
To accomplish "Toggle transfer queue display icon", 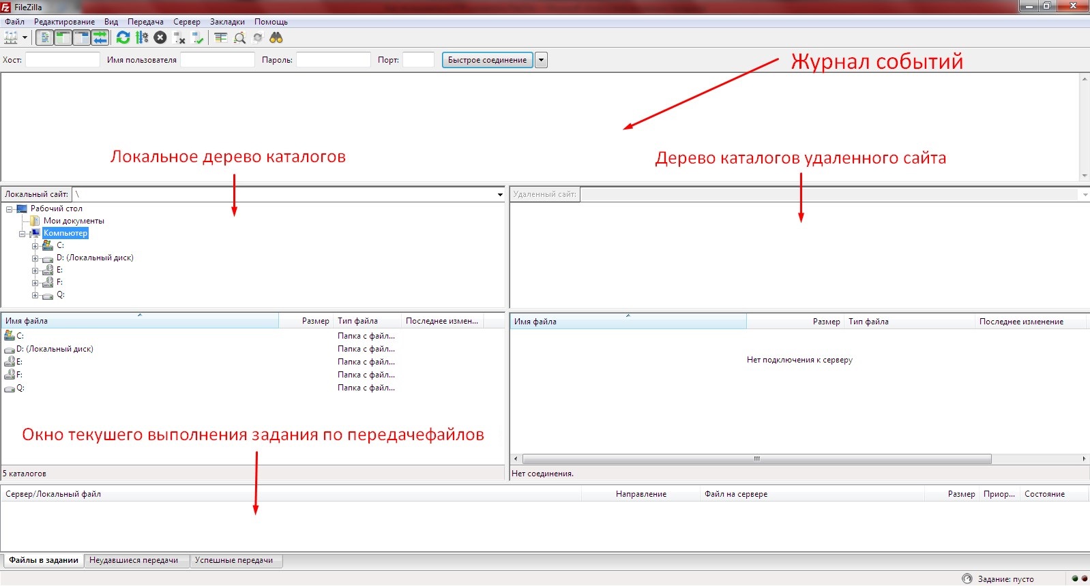I will click(100, 38).
